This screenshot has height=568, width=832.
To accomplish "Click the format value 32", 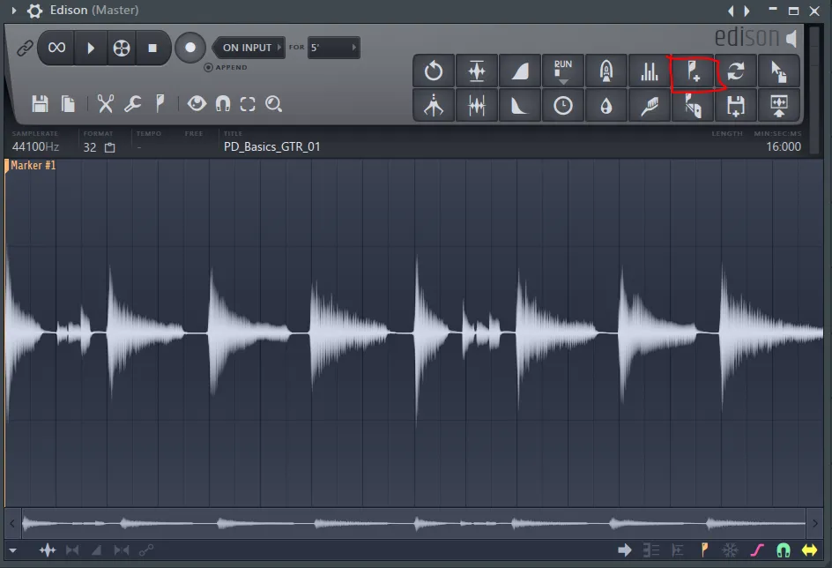I will (90, 147).
